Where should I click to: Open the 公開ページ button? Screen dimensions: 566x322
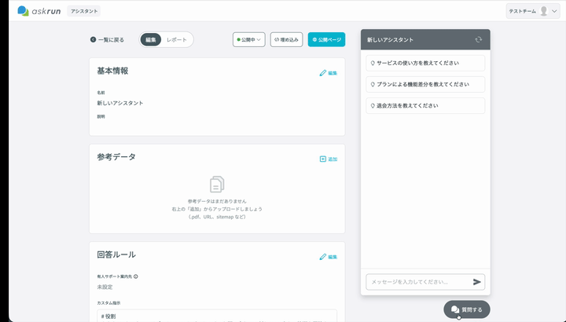coord(326,40)
